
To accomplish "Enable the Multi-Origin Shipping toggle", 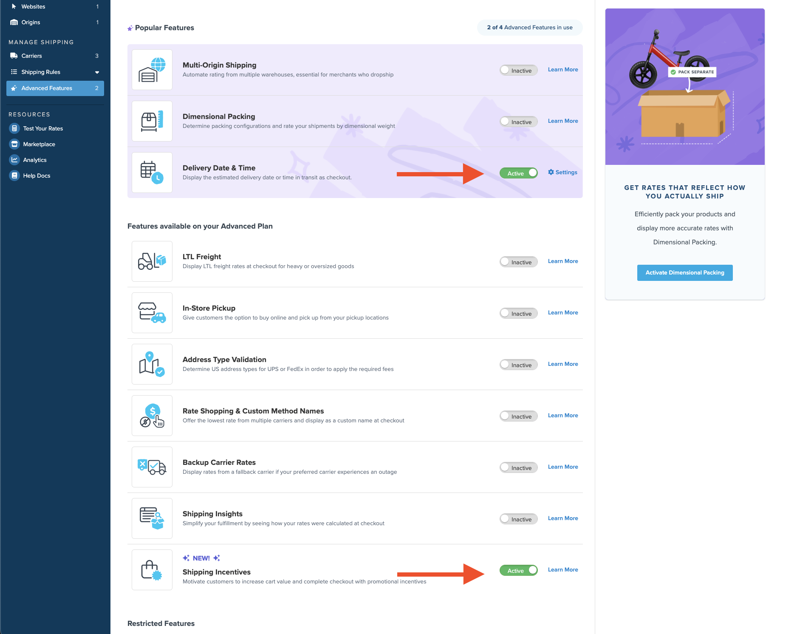I will point(518,71).
